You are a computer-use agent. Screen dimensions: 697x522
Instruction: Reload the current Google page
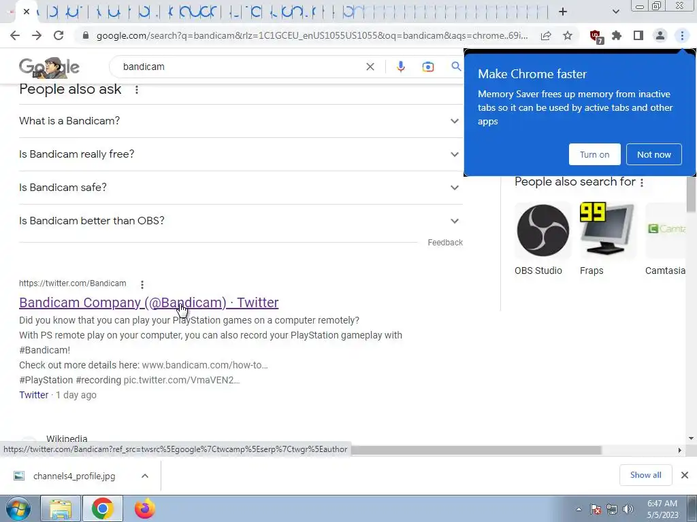59,35
